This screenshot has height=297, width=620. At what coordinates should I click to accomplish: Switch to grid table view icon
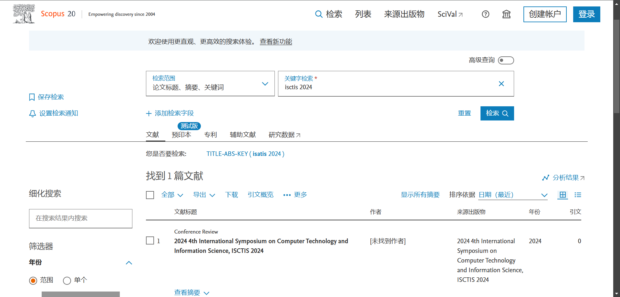[563, 195]
